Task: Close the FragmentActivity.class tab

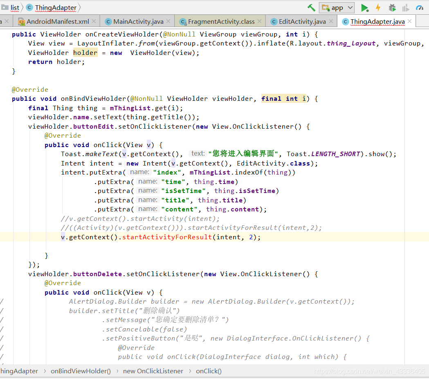Action: tap(259, 21)
